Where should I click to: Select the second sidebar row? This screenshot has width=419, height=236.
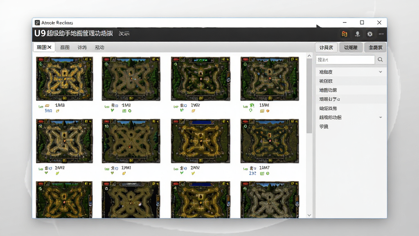(351, 81)
